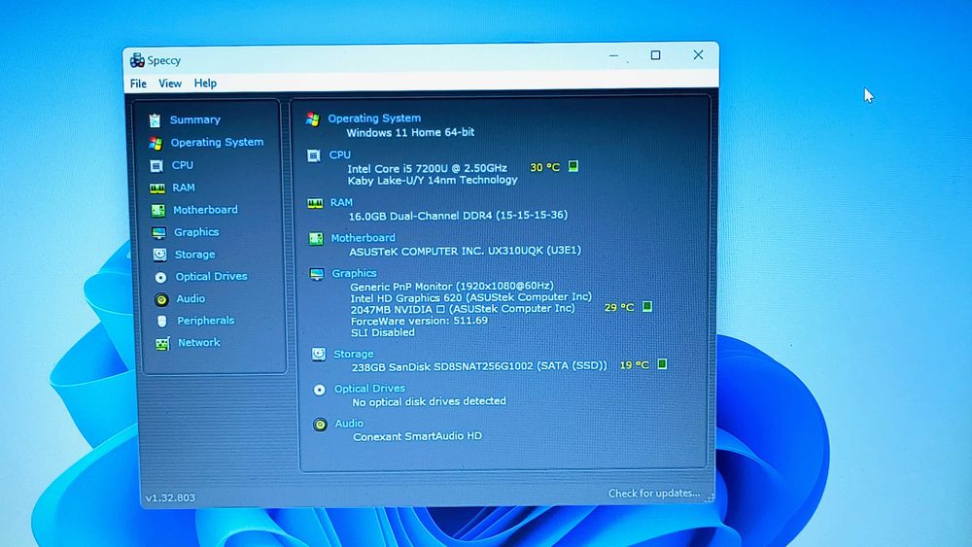Click the green CPU temperature indicator next to 30 °C
Image resolution: width=972 pixels, height=547 pixels.
click(x=573, y=166)
